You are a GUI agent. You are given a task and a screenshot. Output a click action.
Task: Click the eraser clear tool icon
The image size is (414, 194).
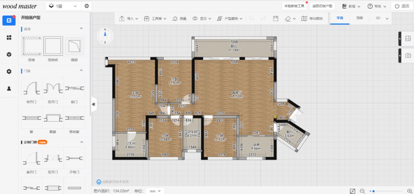pyautogui.click(x=288, y=18)
